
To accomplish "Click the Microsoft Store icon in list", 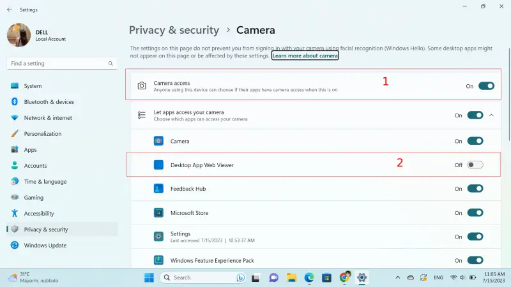I will [x=158, y=213].
